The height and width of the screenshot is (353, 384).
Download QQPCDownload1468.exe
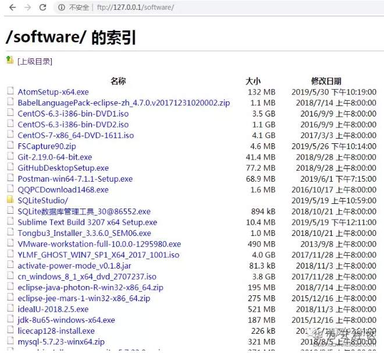(63, 190)
